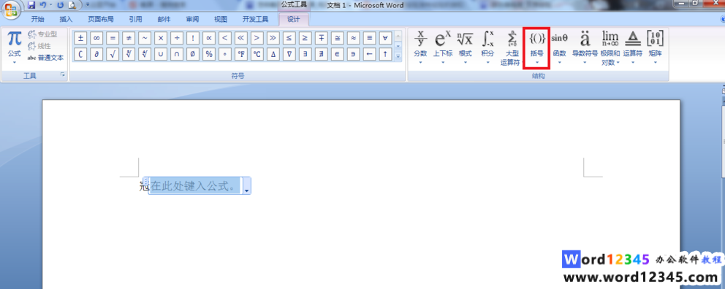Open the 积分 integral dropdown
Image resolution: width=725 pixels, height=289 pixels.
[x=487, y=47]
